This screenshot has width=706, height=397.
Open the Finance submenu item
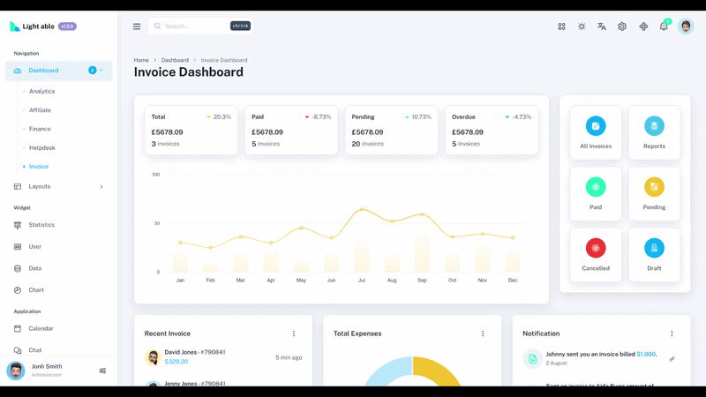pyautogui.click(x=40, y=129)
